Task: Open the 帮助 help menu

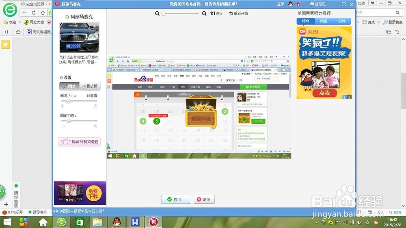Action: point(361,3)
